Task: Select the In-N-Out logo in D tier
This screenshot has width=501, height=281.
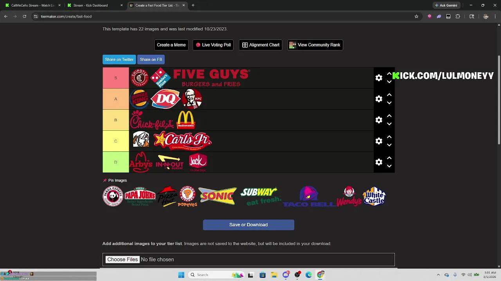Action: (x=169, y=162)
